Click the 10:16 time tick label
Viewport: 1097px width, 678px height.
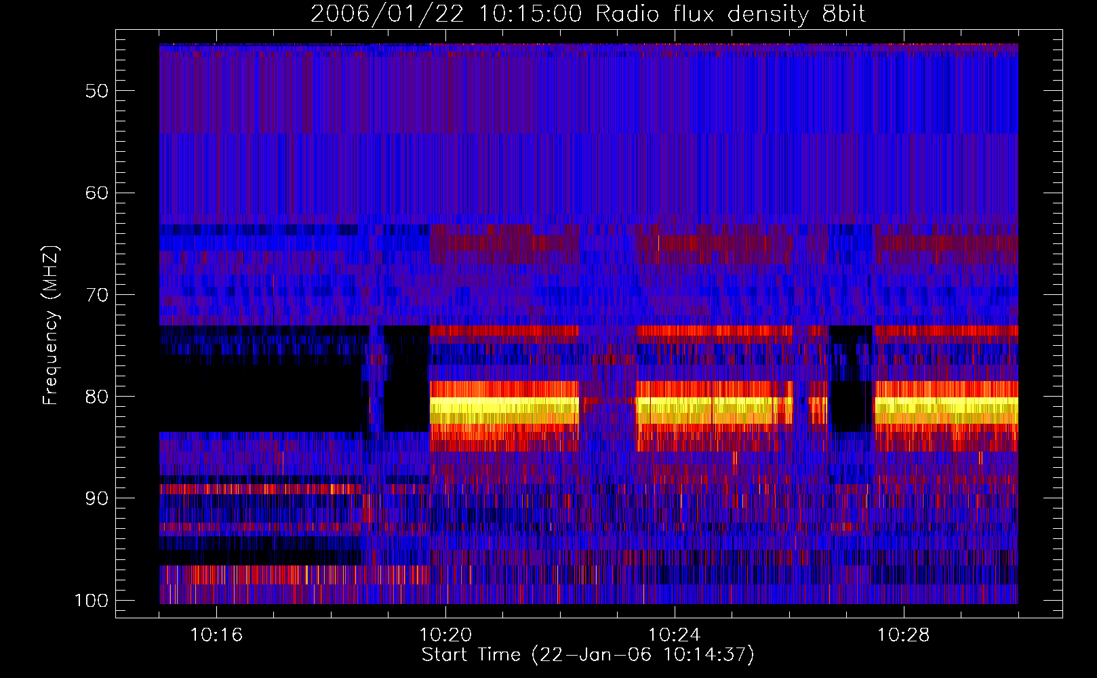click(216, 635)
